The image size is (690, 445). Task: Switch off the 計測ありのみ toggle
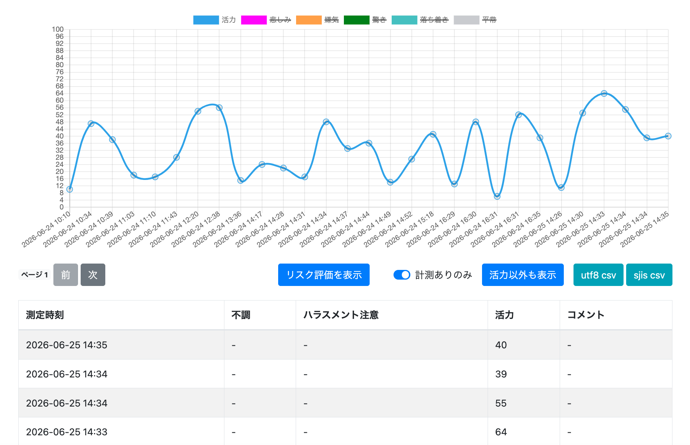coord(402,275)
